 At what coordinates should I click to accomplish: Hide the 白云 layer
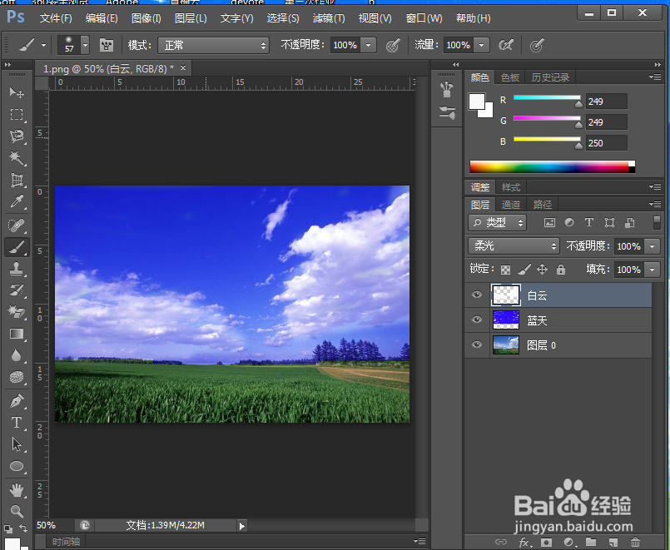[477, 295]
